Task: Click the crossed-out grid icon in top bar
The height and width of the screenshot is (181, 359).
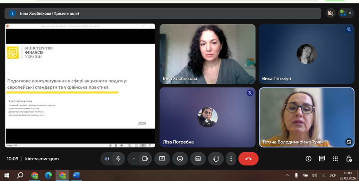Action: [x=331, y=13]
